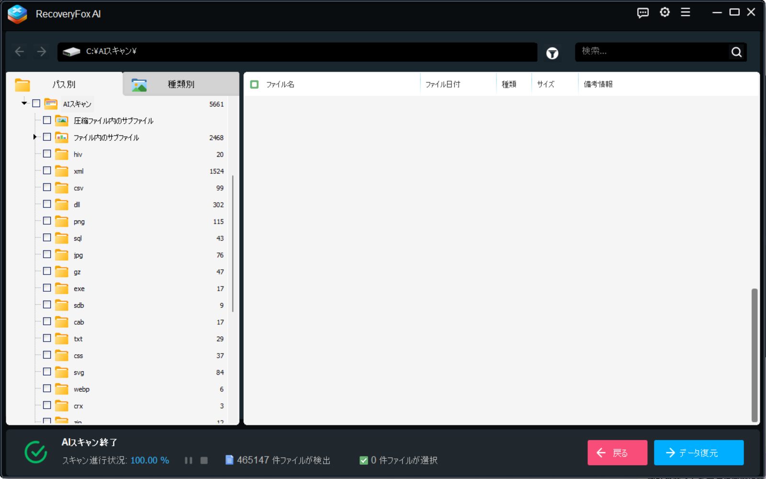This screenshot has width=766, height=479.
Task: Click the exe folder icon
Action: [61, 288]
